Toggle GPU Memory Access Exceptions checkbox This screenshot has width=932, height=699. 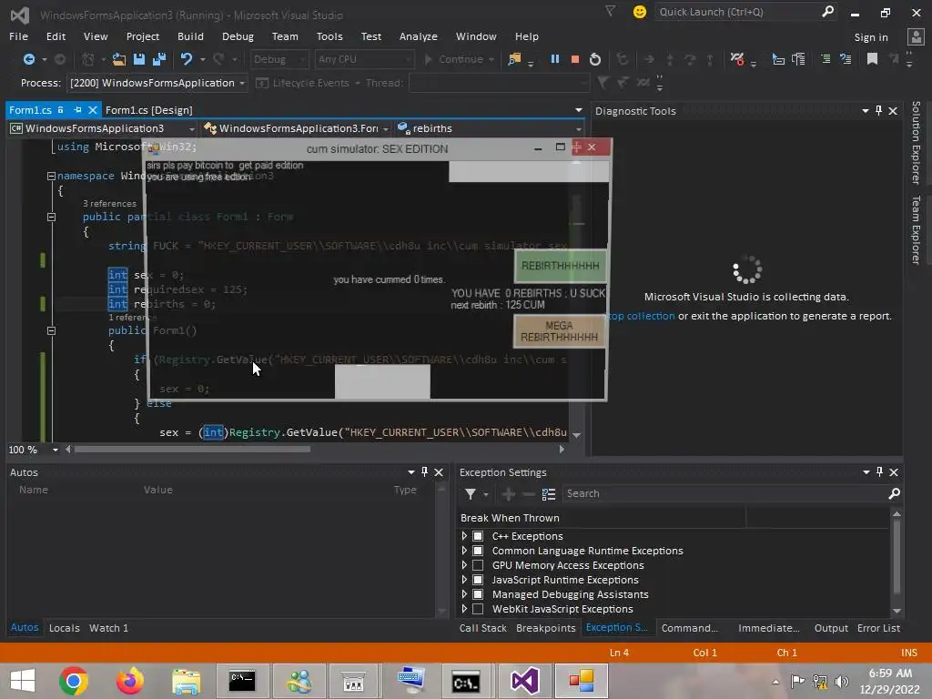pos(478,565)
